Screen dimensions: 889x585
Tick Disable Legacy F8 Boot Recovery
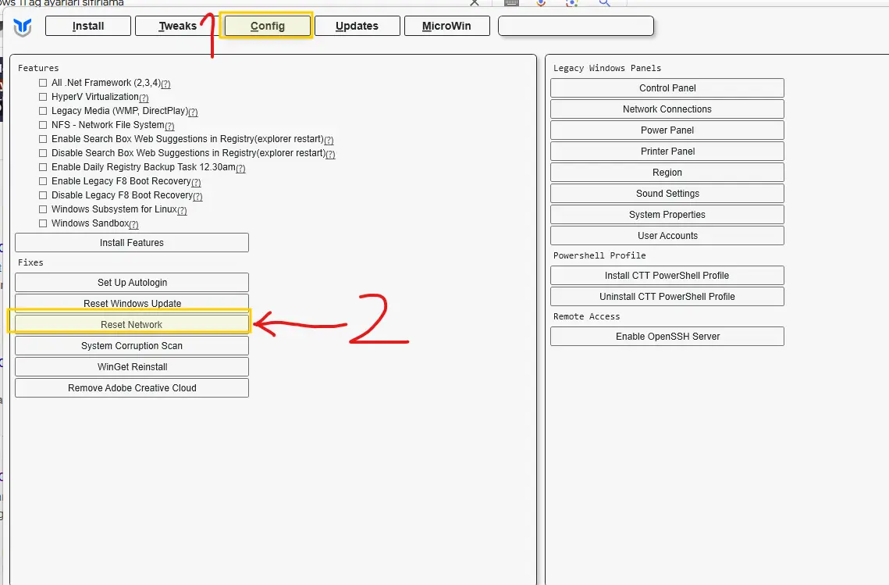click(42, 195)
